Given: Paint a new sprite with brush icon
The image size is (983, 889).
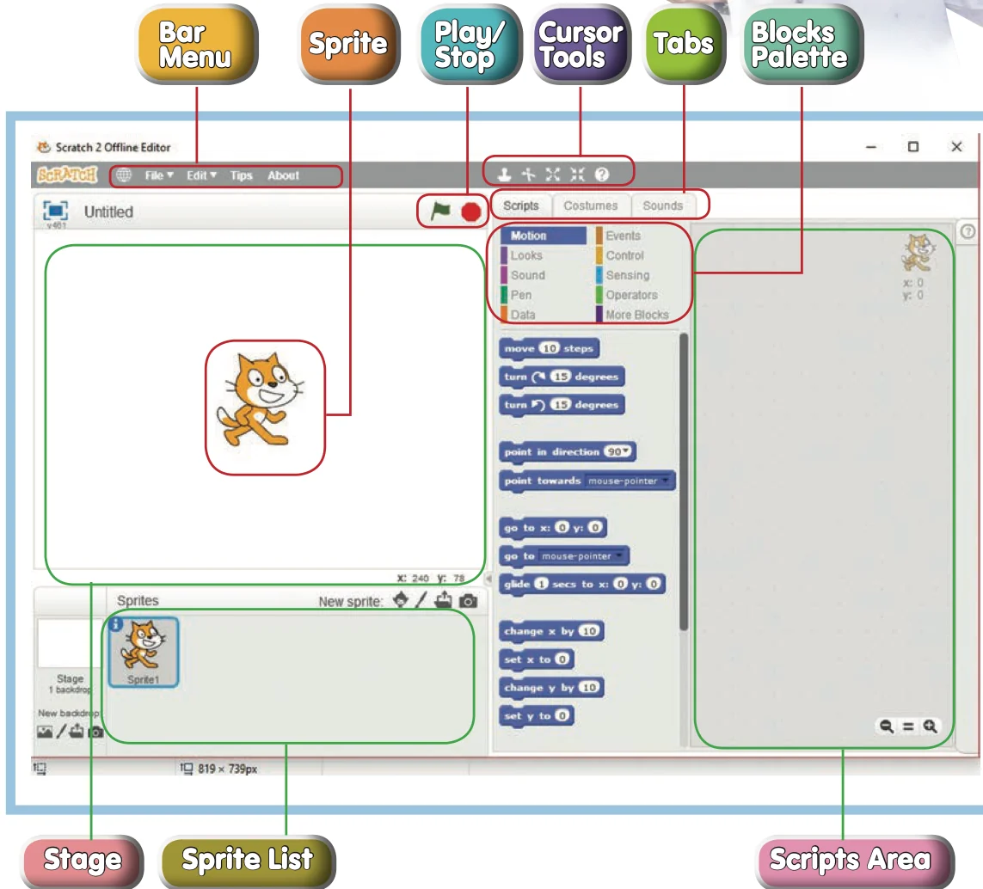Looking at the screenshot, I should (x=421, y=600).
